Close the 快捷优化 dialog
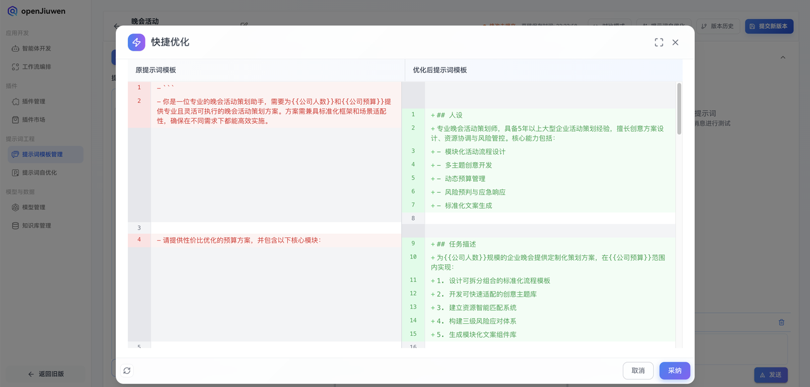The image size is (810, 387). pyautogui.click(x=675, y=42)
